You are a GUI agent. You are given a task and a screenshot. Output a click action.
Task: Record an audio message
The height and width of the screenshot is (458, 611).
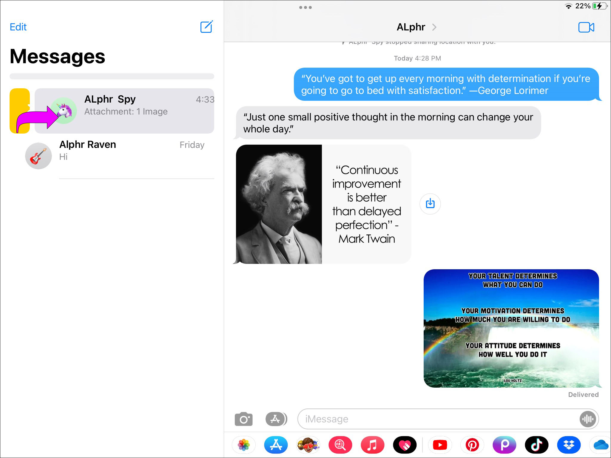(587, 419)
